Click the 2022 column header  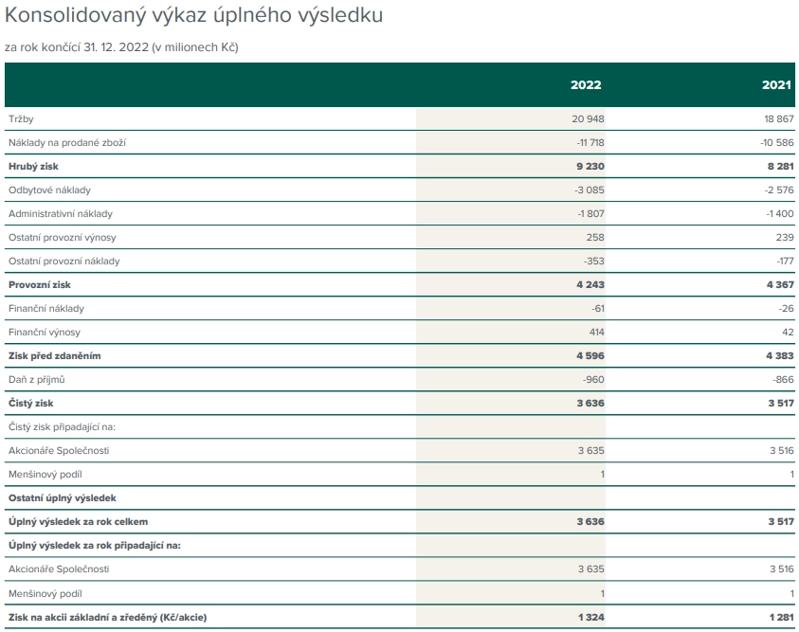coord(586,85)
